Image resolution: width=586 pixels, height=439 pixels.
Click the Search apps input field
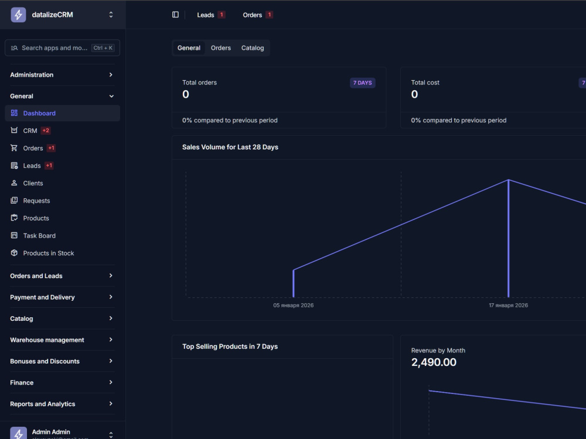pyautogui.click(x=62, y=48)
